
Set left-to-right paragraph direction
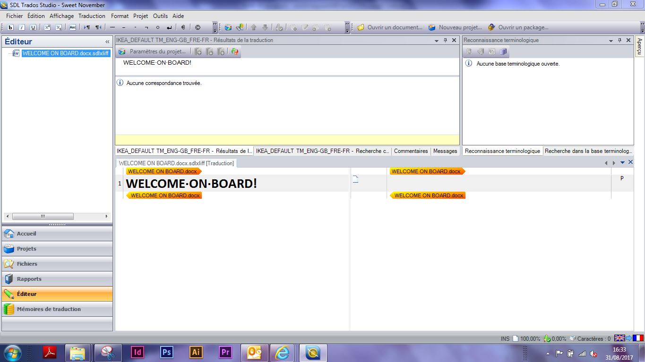[x=87, y=27]
